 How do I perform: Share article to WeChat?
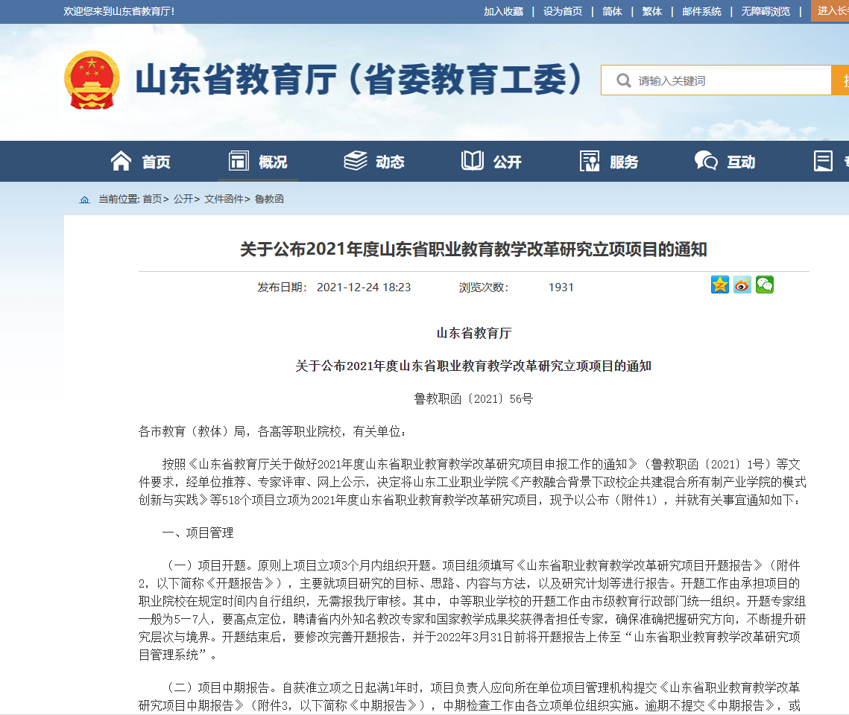pos(764,285)
